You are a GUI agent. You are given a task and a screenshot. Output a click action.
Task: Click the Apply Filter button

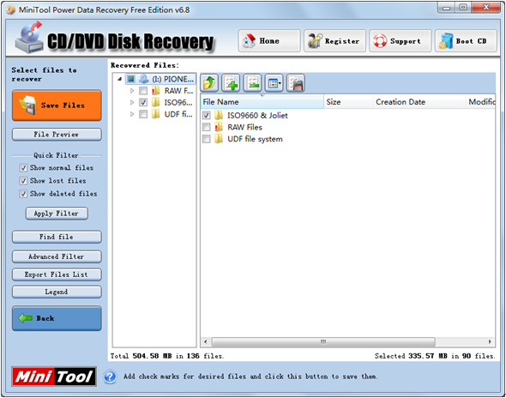(57, 214)
